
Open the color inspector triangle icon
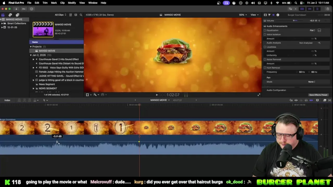[x=269, y=15]
